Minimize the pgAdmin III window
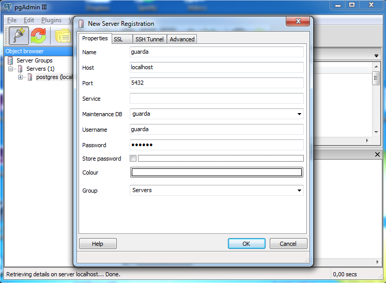This screenshot has height=283, width=386. coord(338,5)
